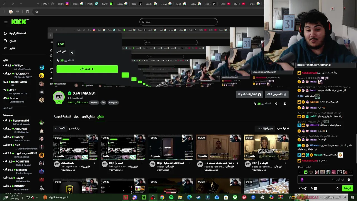Open Maherco recommended channel

[24, 171]
